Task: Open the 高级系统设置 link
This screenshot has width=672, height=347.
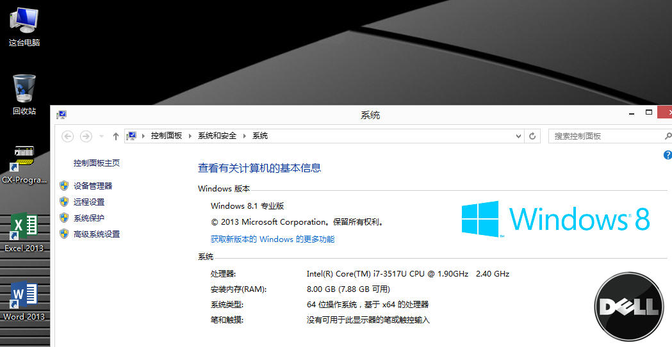Action: click(97, 234)
